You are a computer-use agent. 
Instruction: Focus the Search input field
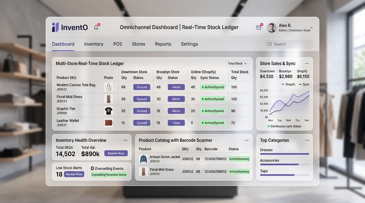(289, 44)
